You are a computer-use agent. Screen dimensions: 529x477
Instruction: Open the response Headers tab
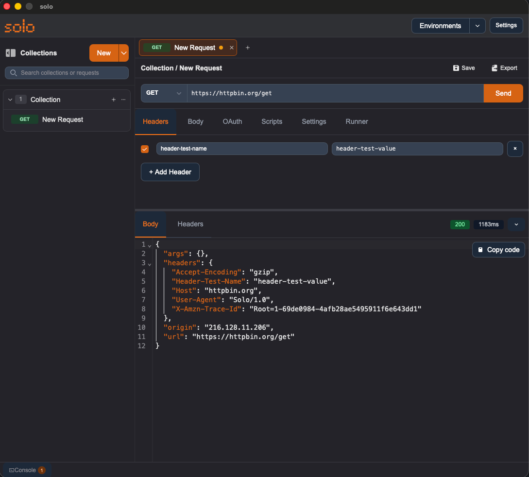click(190, 224)
